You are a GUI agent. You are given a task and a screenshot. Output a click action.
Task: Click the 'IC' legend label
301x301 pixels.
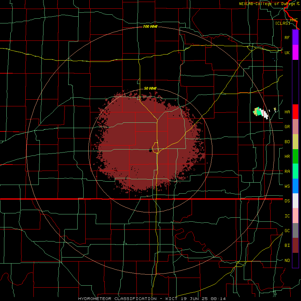287,216
